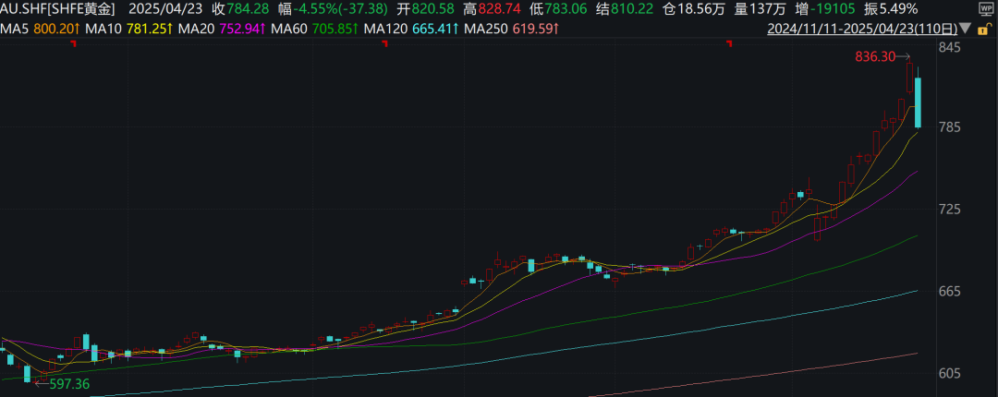Click the middle red corner marker
Image resolution: width=998 pixels, height=397 pixels.
[381, 43]
